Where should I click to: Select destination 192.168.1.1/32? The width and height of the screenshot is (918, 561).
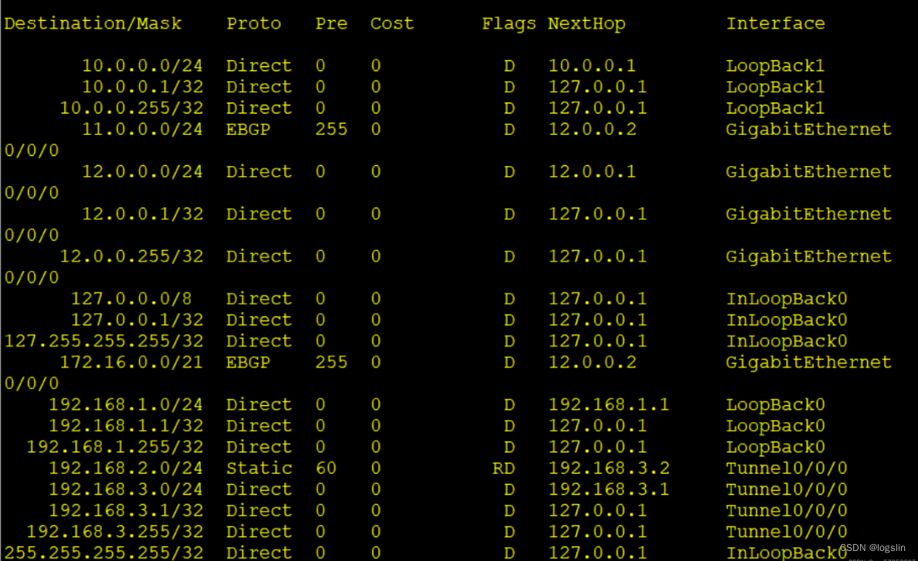[126, 426]
